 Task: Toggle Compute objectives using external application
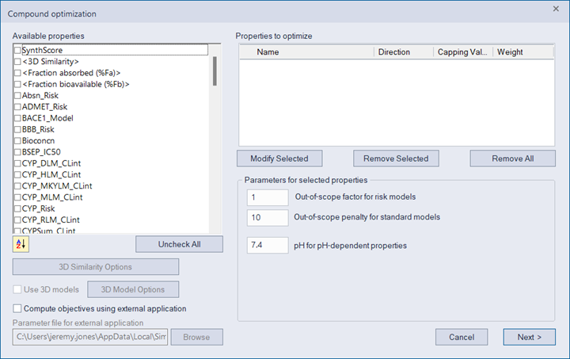pyautogui.click(x=17, y=308)
